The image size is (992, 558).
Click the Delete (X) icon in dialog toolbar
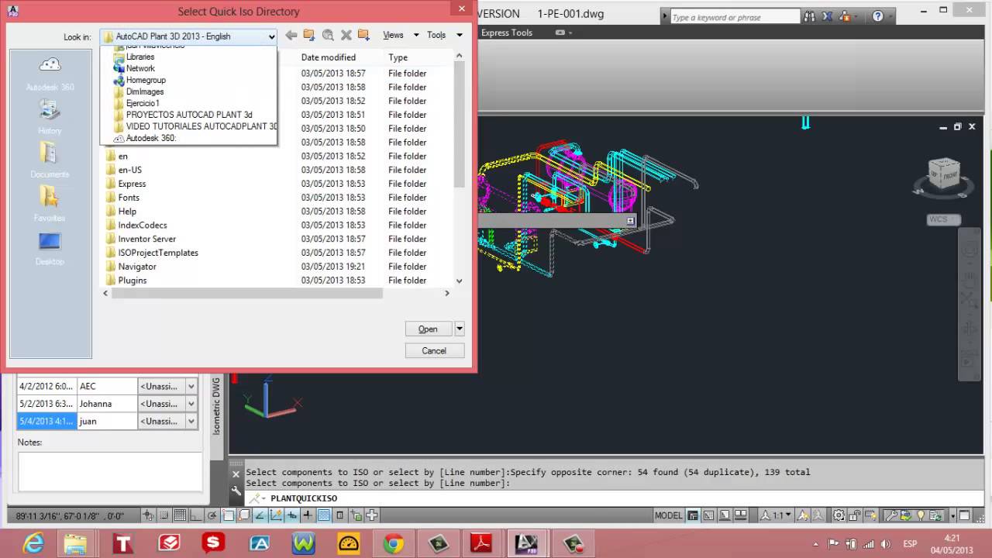[x=346, y=35]
